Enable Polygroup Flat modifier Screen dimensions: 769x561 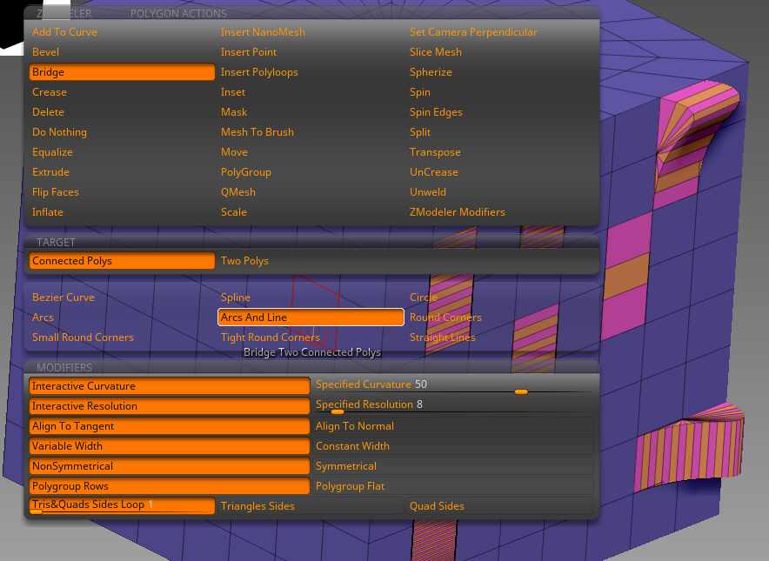(x=453, y=486)
